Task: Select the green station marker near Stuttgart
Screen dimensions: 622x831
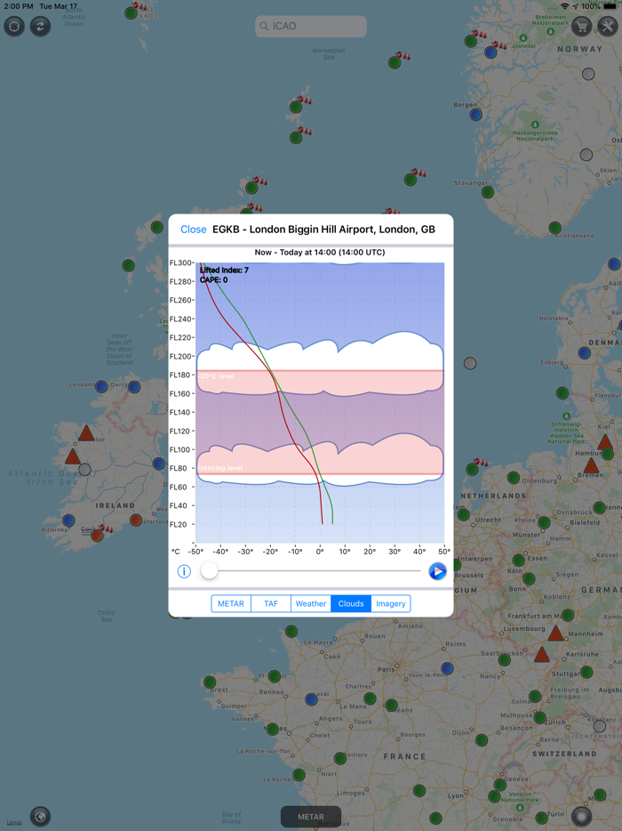Action: pos(586,672)
